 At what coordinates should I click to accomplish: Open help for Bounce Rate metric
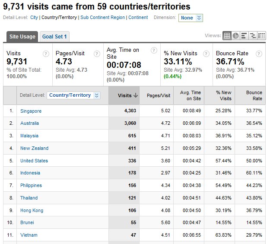[258, 54]
